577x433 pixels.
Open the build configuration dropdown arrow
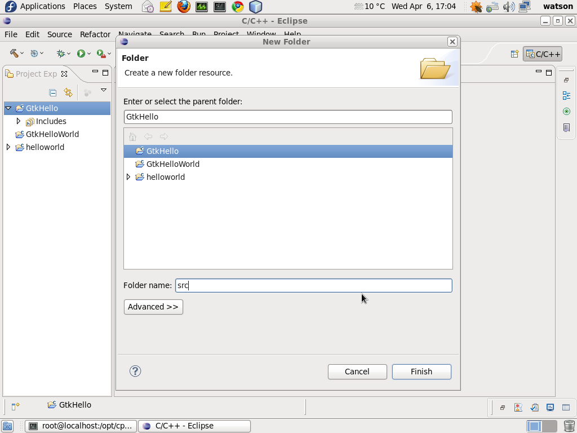click(42, 54)
